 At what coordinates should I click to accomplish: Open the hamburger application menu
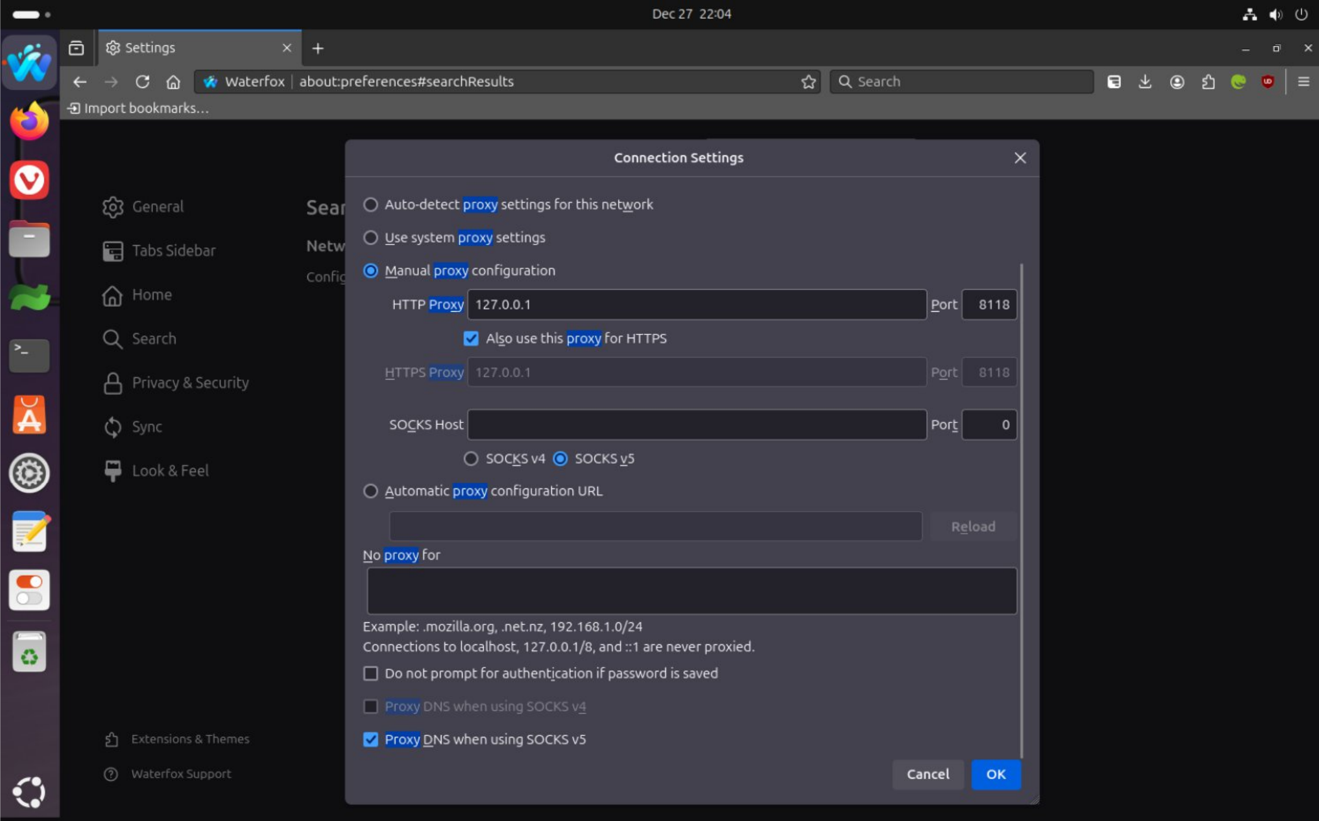[1303, 82]
